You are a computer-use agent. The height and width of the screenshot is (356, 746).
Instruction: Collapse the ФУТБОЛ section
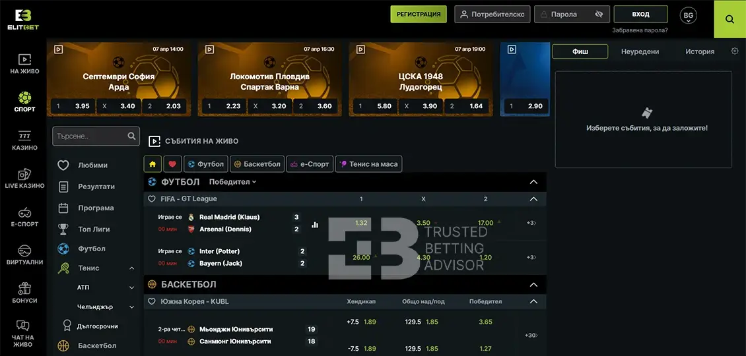point(533,182)
